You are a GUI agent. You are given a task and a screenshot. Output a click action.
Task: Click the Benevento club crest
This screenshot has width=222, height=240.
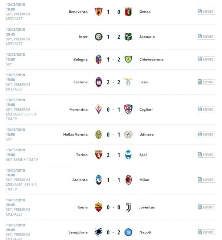[x=99, y=12]
